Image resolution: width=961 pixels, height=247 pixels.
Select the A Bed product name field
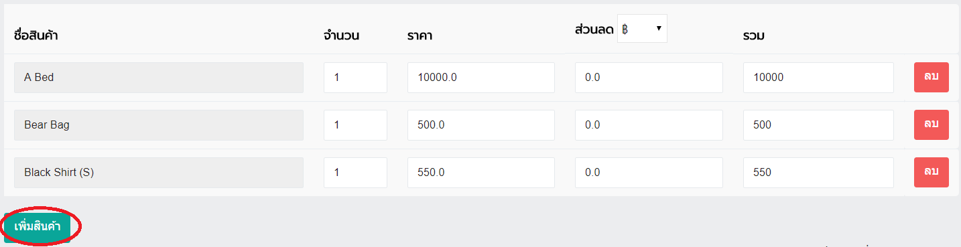coord(159,78)
